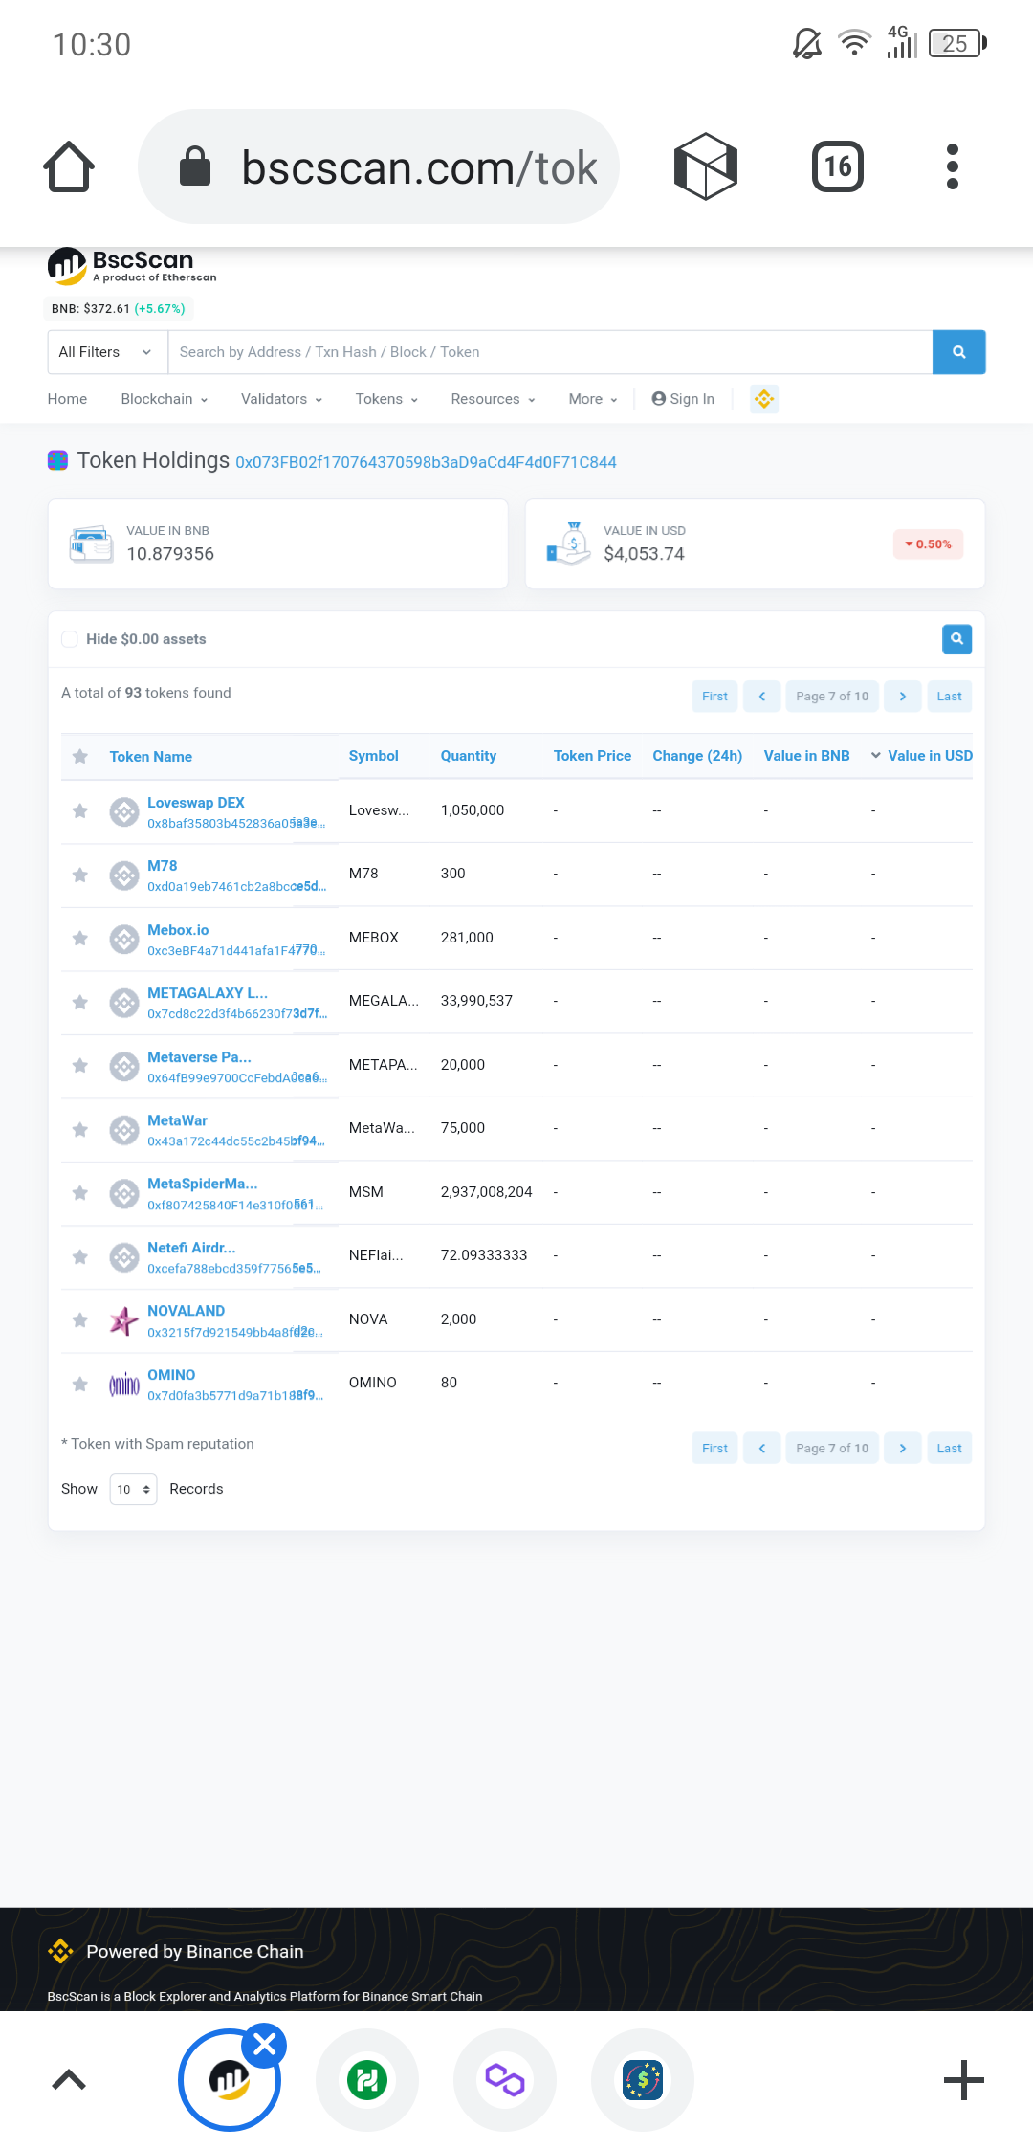The height and width of the screenshot is (2149, 1033).
Task: Click the Binance chain network icon
Action: pos(764,399)
